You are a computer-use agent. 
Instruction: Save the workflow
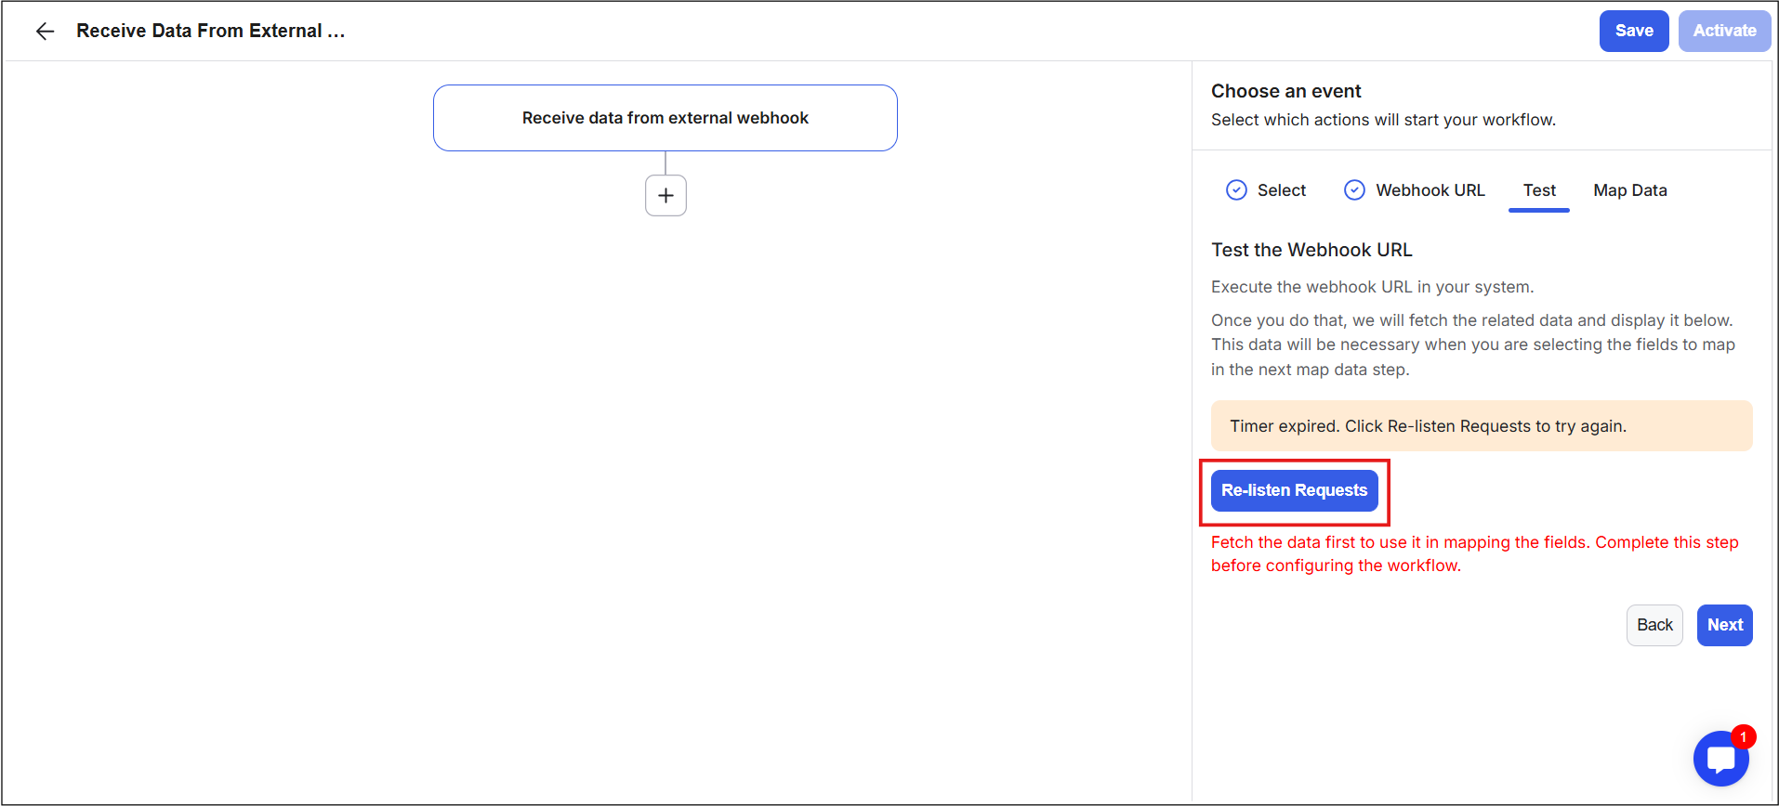pos(1633,32)
